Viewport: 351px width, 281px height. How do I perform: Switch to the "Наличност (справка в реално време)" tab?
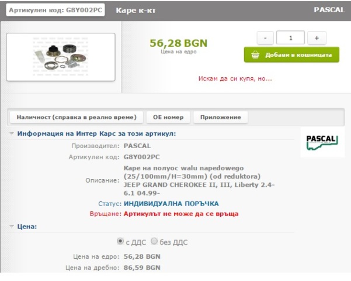77,117
